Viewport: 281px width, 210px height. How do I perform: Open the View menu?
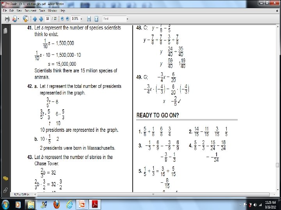19,11
